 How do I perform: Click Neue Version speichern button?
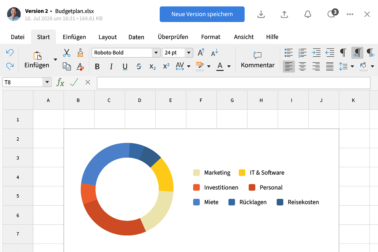coord(202,14)
